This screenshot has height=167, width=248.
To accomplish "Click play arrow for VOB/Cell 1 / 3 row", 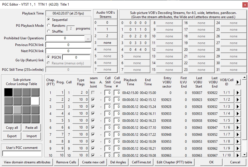I will (238, 107).
